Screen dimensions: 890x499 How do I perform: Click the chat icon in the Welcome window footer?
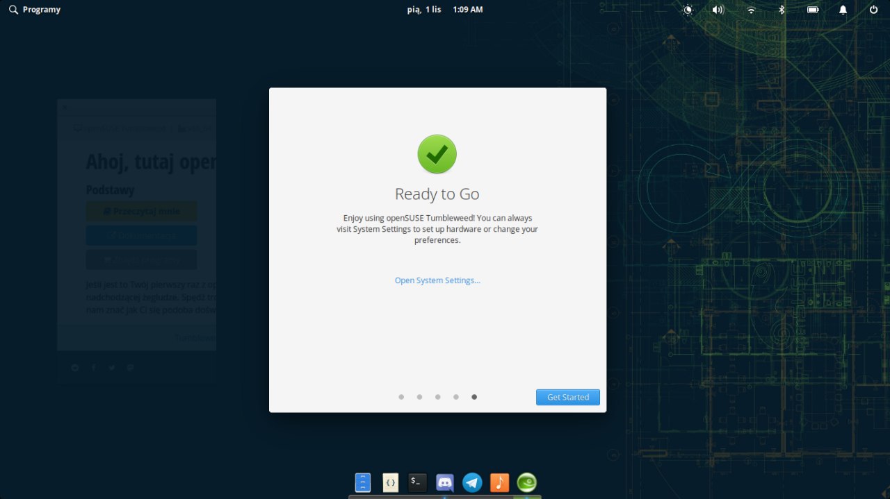click(130, 368)
